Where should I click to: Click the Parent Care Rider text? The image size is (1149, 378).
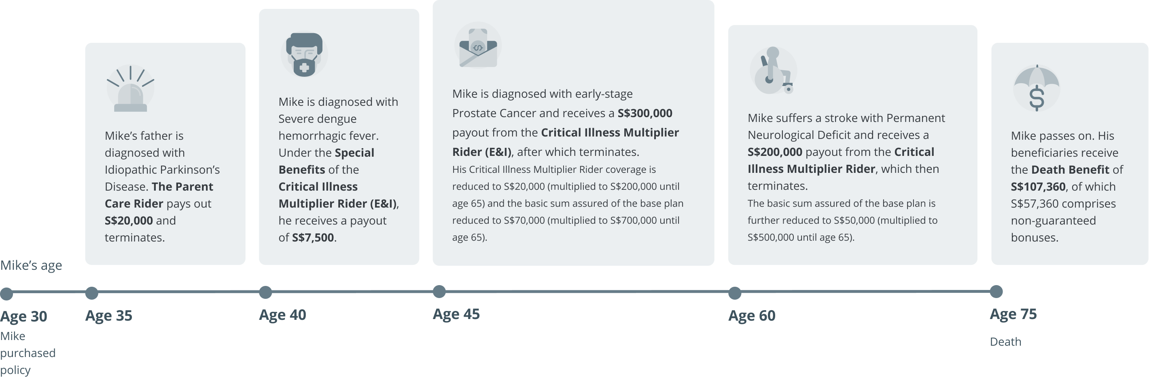[x=159, y=195]
